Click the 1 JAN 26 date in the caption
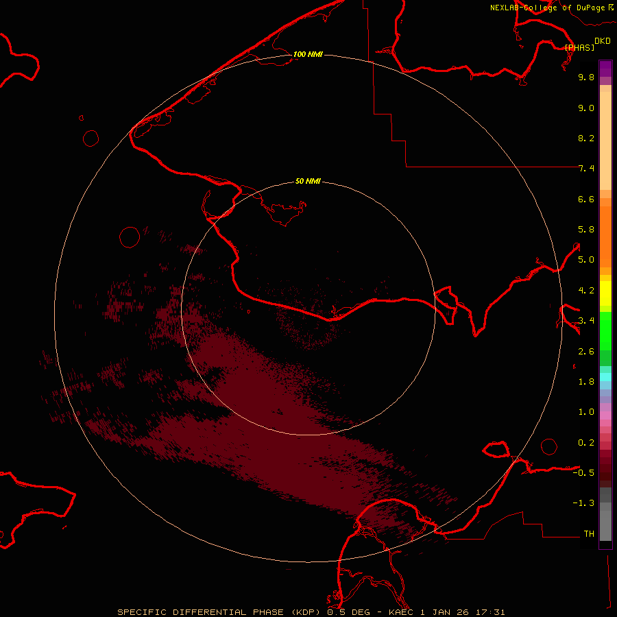 tap(445, 612)
